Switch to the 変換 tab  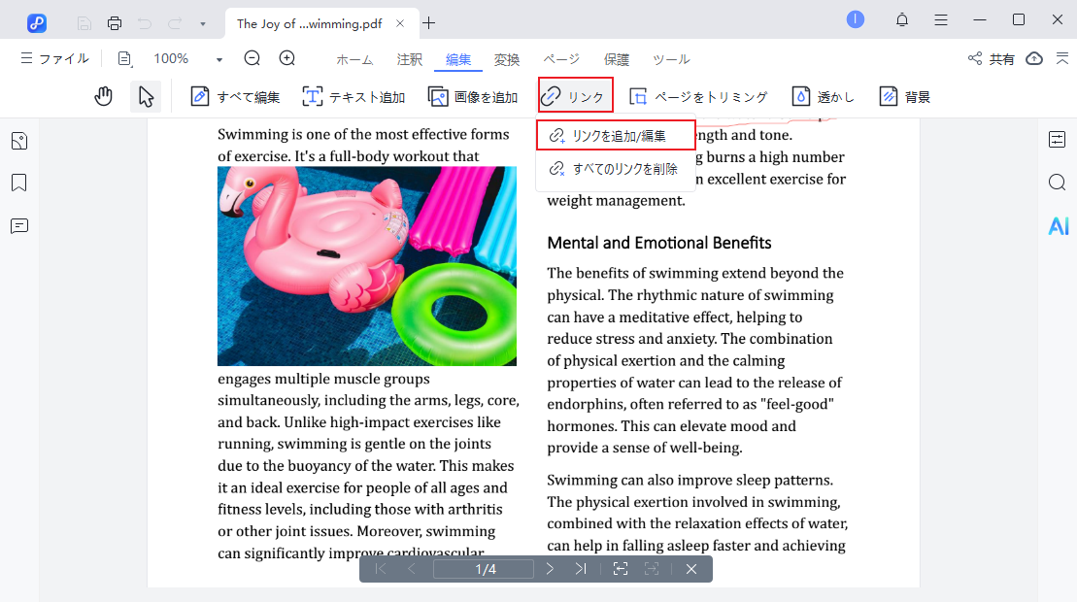pyautogui.click(x=507, y=60)
